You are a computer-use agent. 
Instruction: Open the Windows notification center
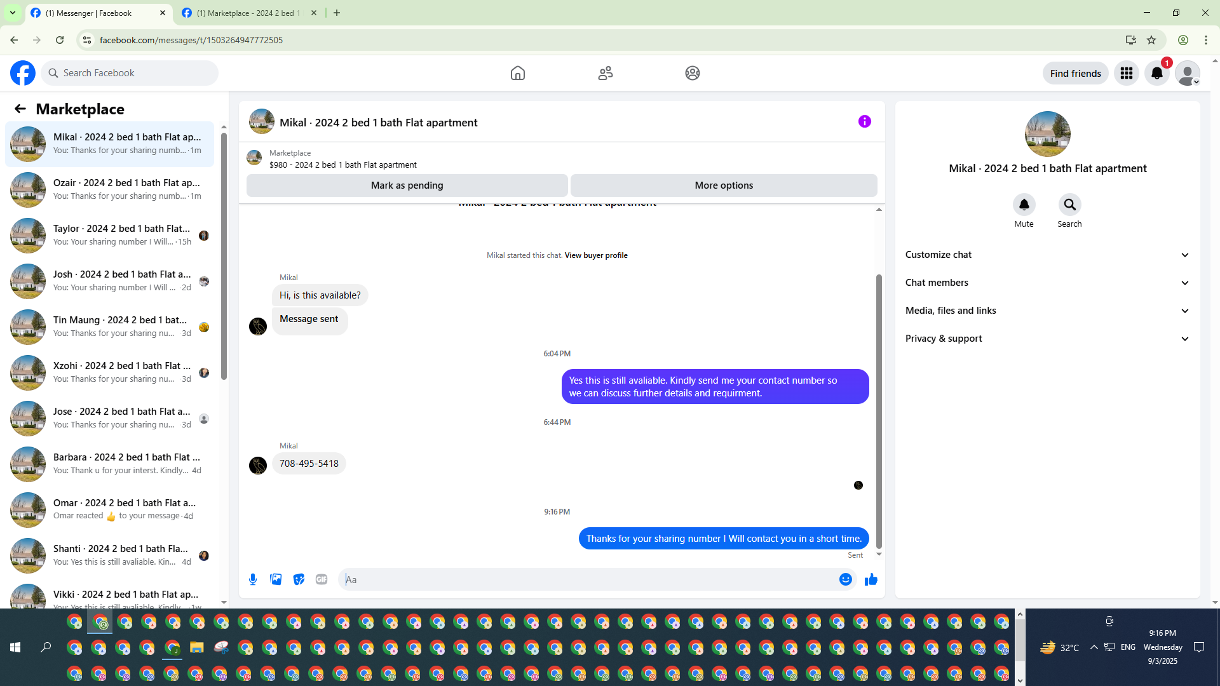[1199, 647]
